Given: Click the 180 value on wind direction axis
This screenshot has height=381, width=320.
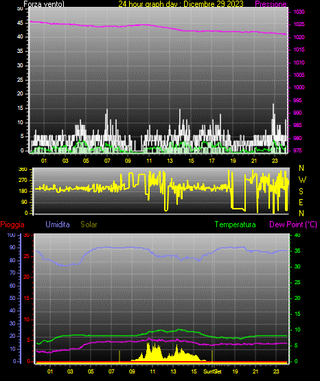Looking at the screenshot, I should 23,192.
